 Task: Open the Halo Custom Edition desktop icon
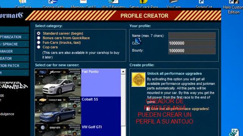233,7
